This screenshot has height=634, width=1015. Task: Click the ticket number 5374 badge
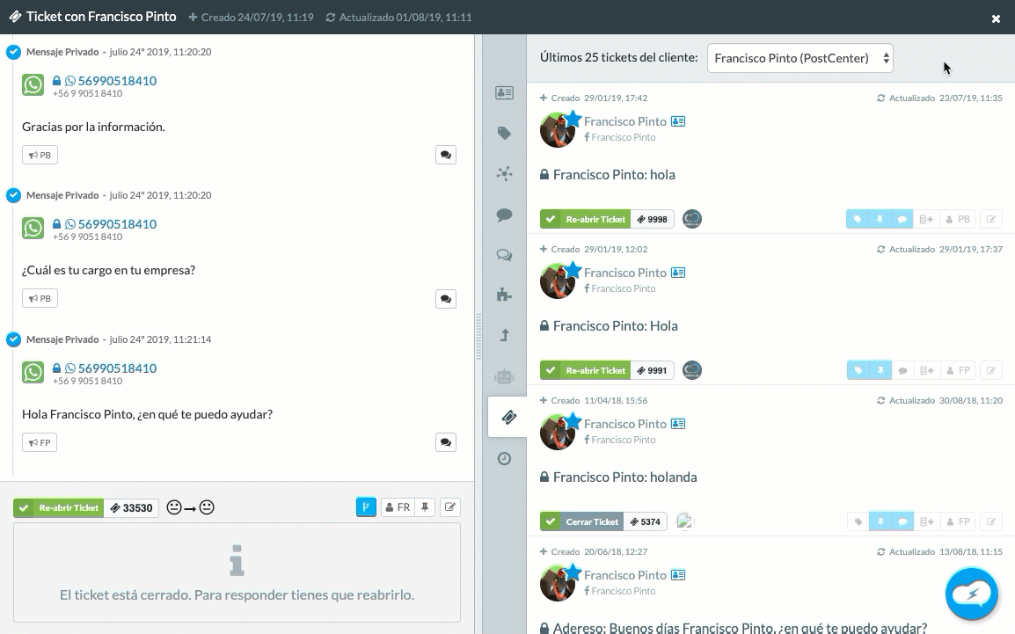646,521
